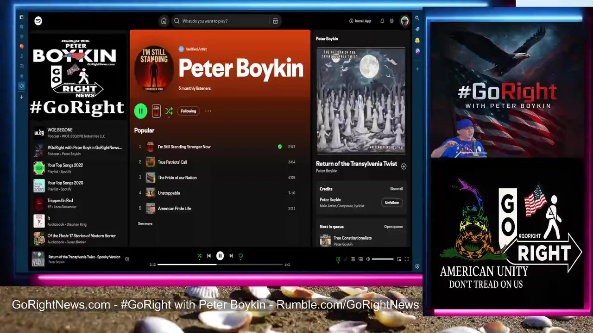Open album preview thumbnail beside play button
Screen dimensions: 593x333
pos(156,111)
